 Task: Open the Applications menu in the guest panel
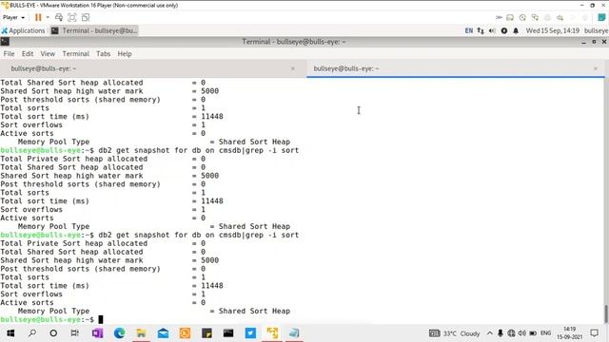pos(23,30)
